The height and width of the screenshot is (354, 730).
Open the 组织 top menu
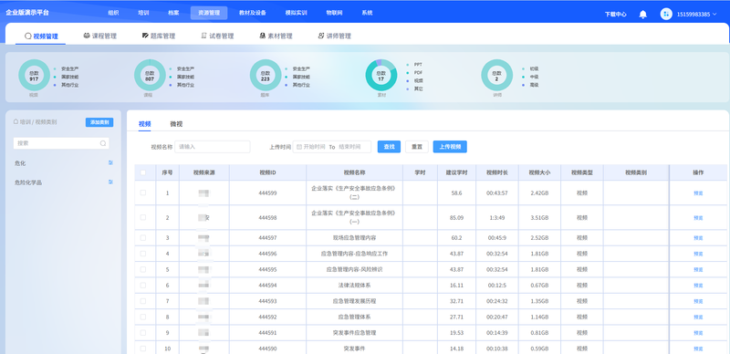click(113, 13)
